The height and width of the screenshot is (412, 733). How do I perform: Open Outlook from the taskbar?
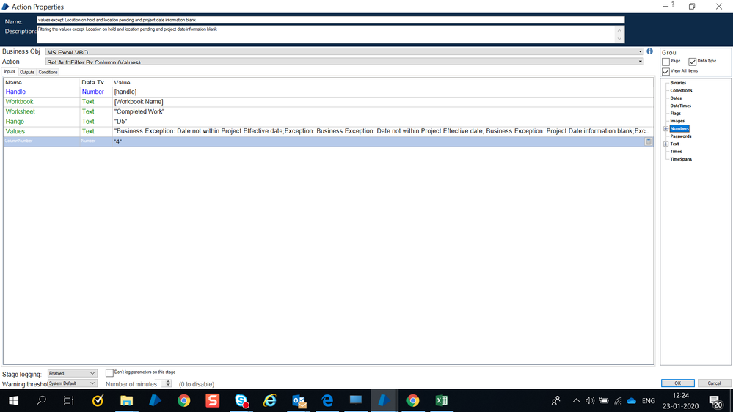[x=299, y=401]
